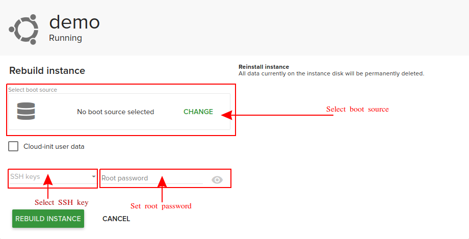Open the SSH keys dropdown field

(x=49, y=177)
